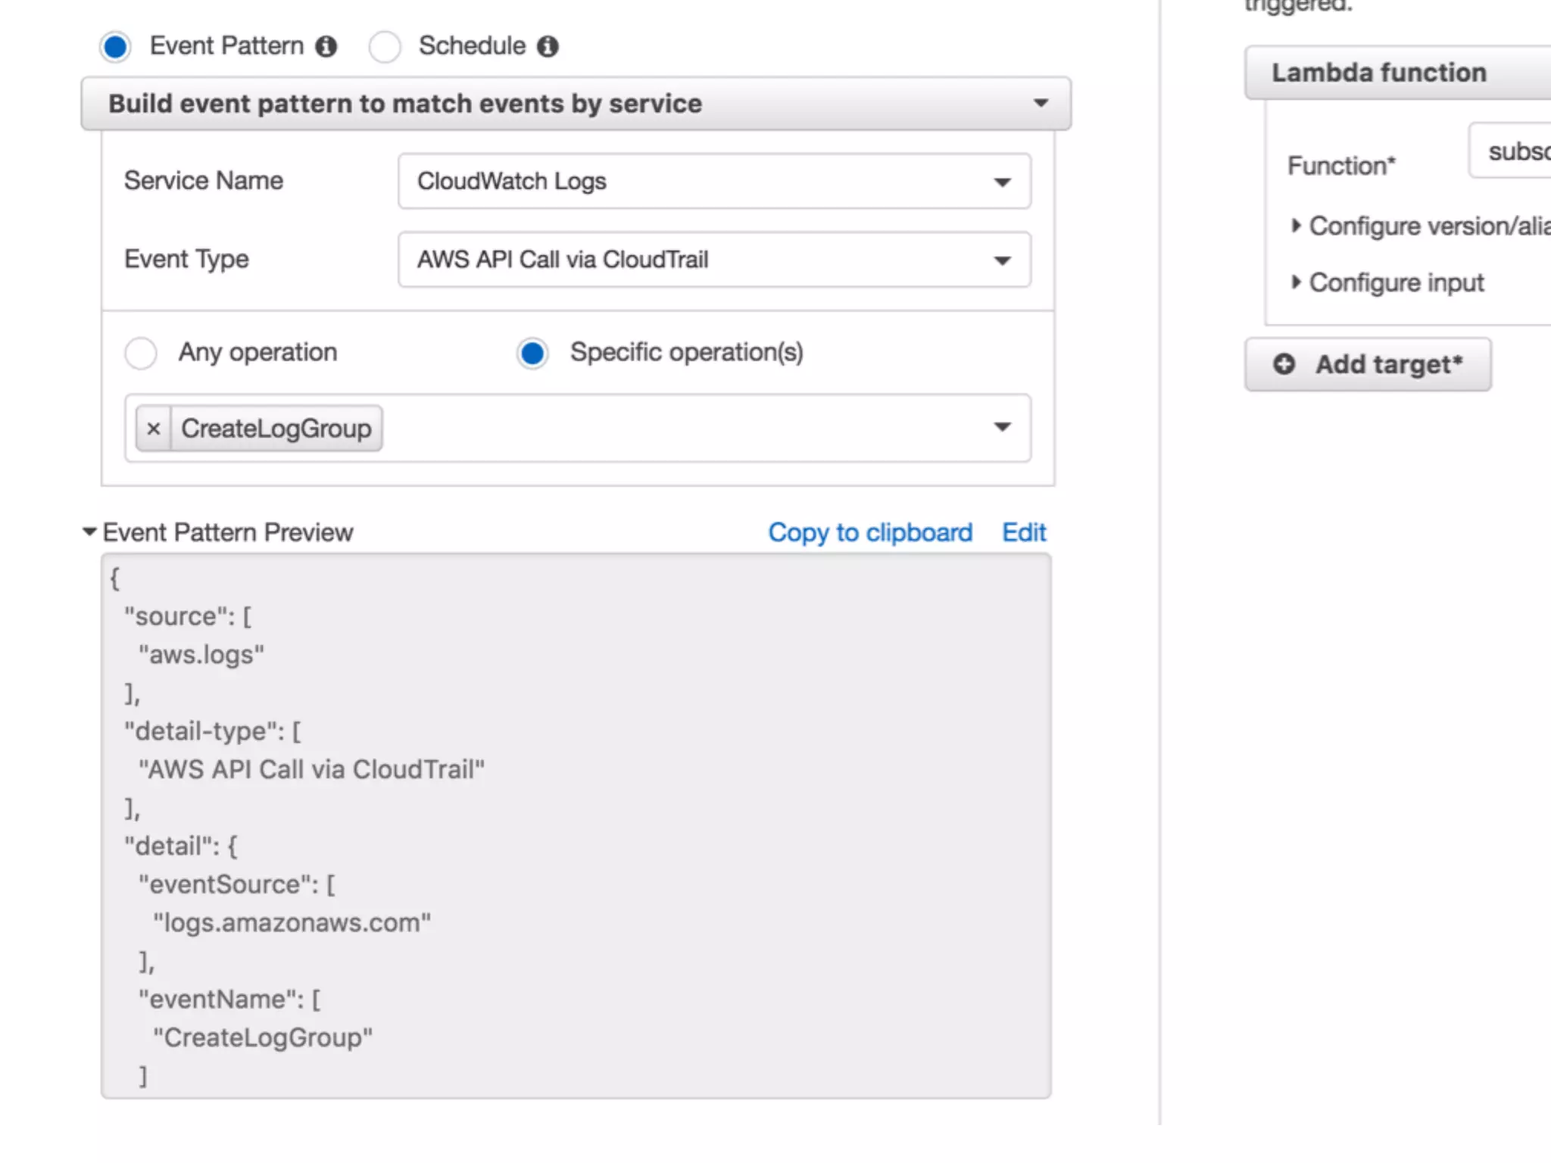Click the plus icon on Add target
Screen dimensions: 1551x1163
tap(1284, 364)
